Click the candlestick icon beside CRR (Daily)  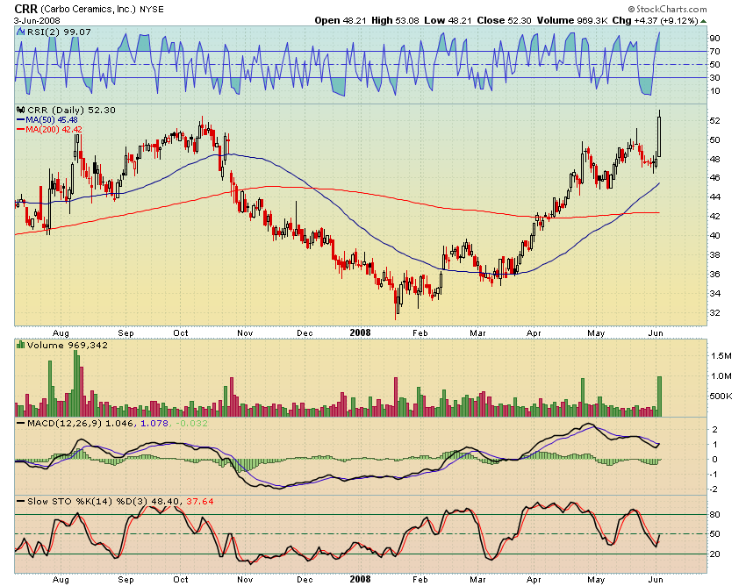click(x=20, y=111)
